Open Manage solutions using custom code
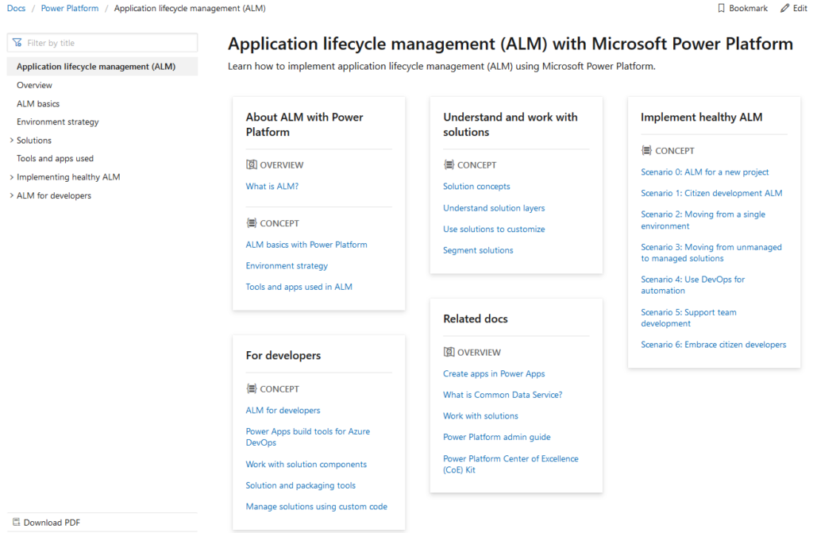Viewport: 813px width, 533px height. (316, 507)
